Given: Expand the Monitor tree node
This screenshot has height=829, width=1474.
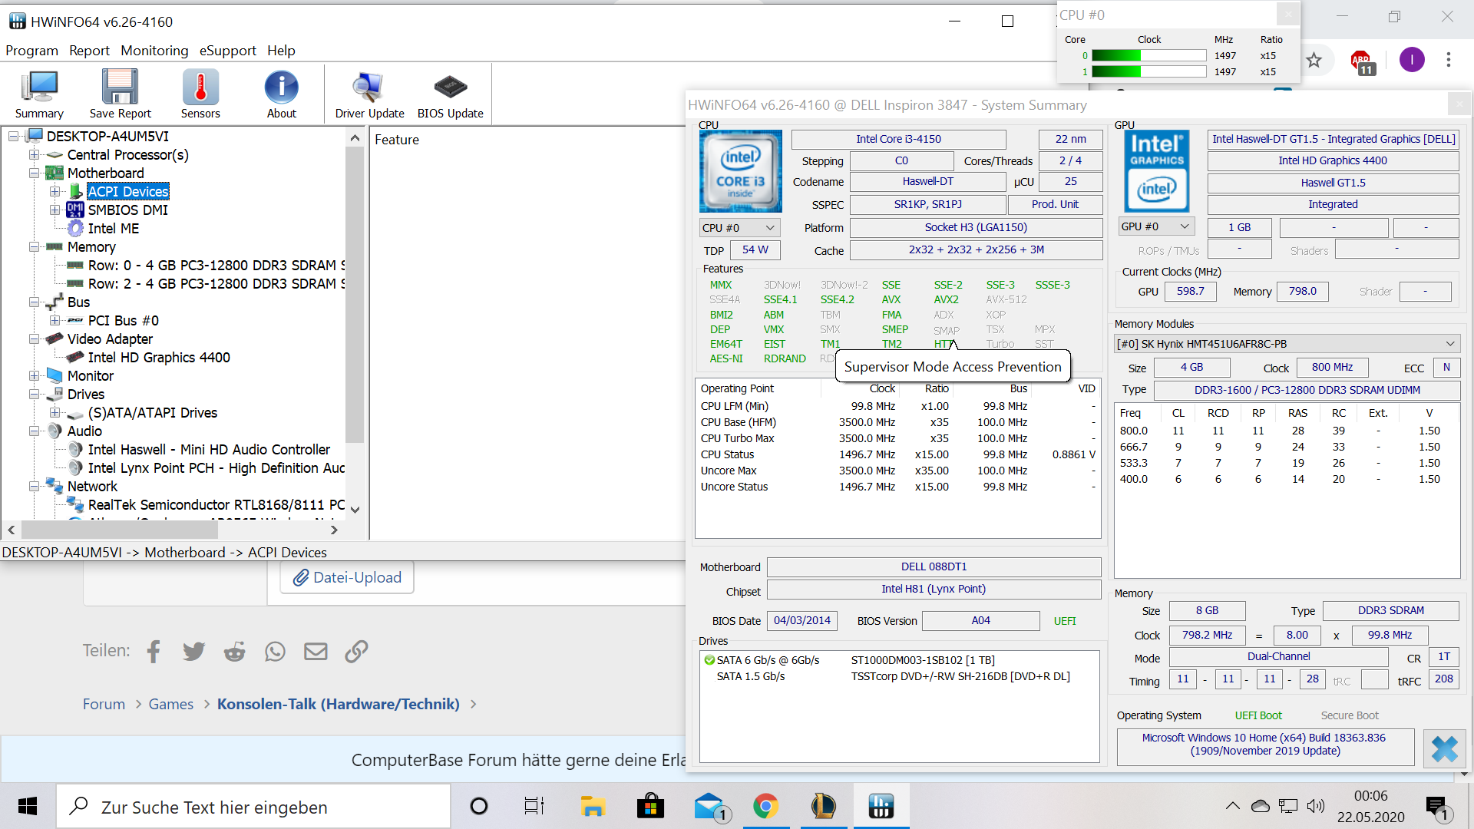Looking at the screenshot, I should [34, 375].
